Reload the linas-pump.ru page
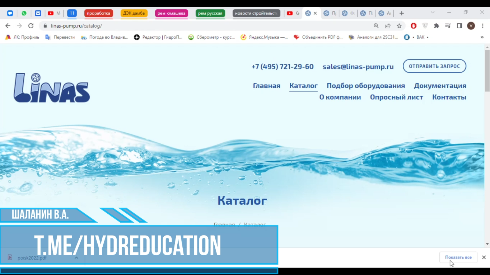The width and height of the screenshot is (490, 275). pos(31,26)
